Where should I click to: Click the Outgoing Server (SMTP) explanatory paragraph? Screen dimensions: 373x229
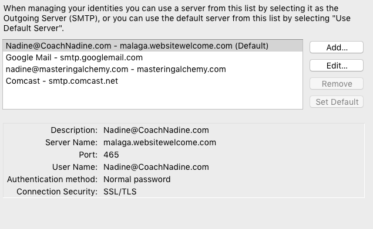[177, 18]
